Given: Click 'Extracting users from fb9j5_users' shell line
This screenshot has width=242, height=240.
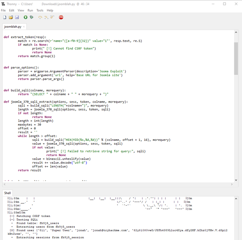Looking at the screenshot, I should pyautogui.click(x=43, y=227).
